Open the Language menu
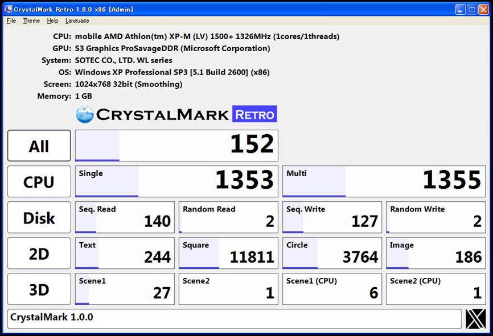Viewport: 493px width, 336px height. pos(77,20)
